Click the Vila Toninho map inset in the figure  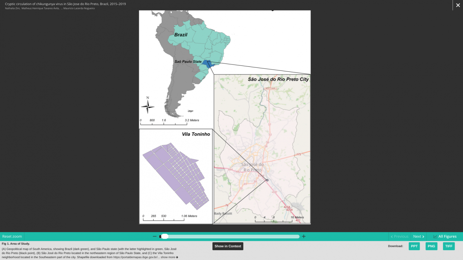point(176,176)
